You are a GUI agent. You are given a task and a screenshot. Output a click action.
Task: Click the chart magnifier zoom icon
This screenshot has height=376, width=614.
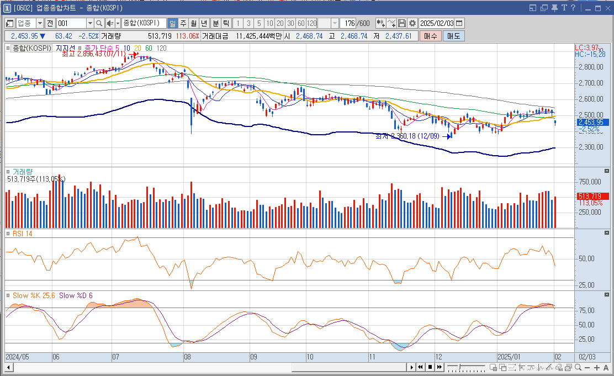pyautogui.click(x=578, y=367)
